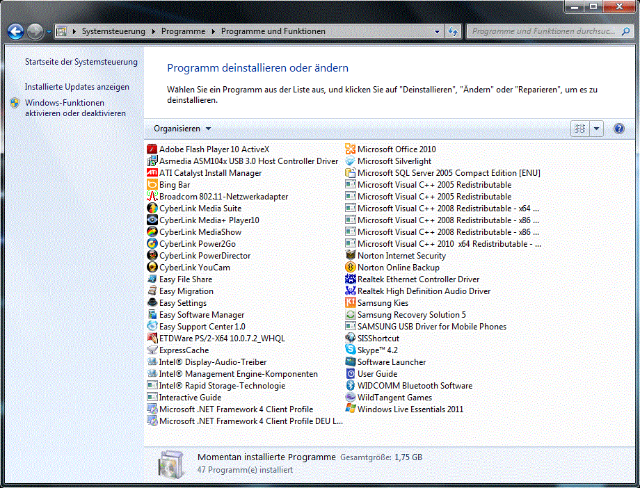
Task: Select SISShortcut entry
Action: coord(373,339)
